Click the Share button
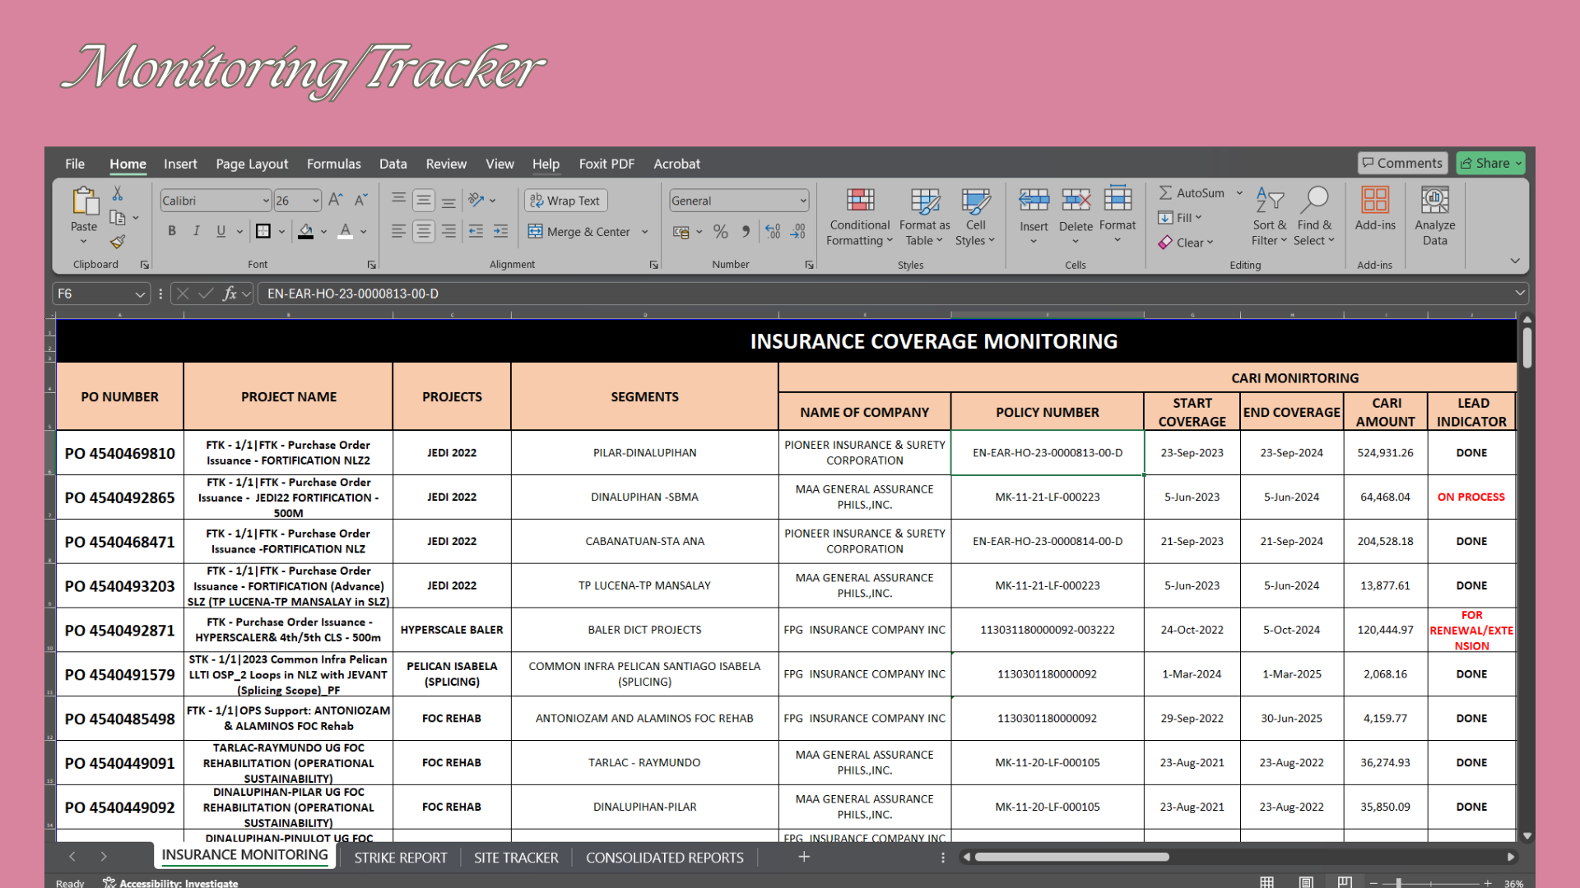Screen dimensions: 1580x888 [1489, 163]
